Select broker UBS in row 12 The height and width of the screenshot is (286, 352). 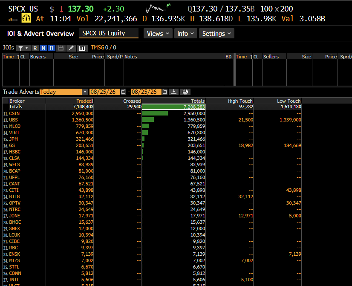coord(14,120)
